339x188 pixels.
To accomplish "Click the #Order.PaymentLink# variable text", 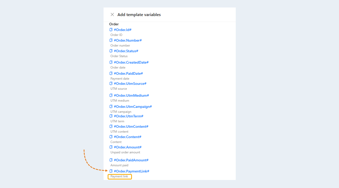I will coord(132,171).
